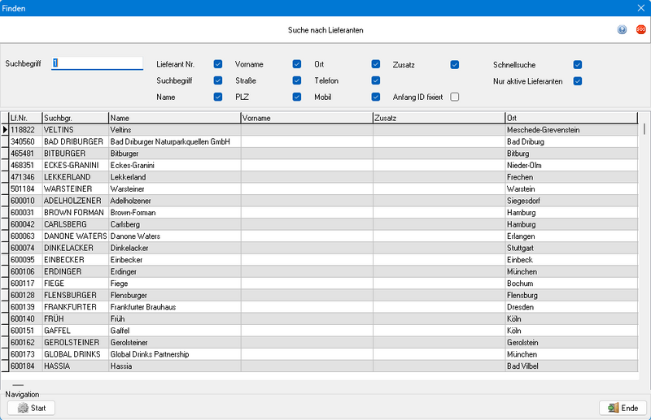Toggle the Mobil checkbox
The width and height of the screenshot is (651, 420).
click(376, 97)
